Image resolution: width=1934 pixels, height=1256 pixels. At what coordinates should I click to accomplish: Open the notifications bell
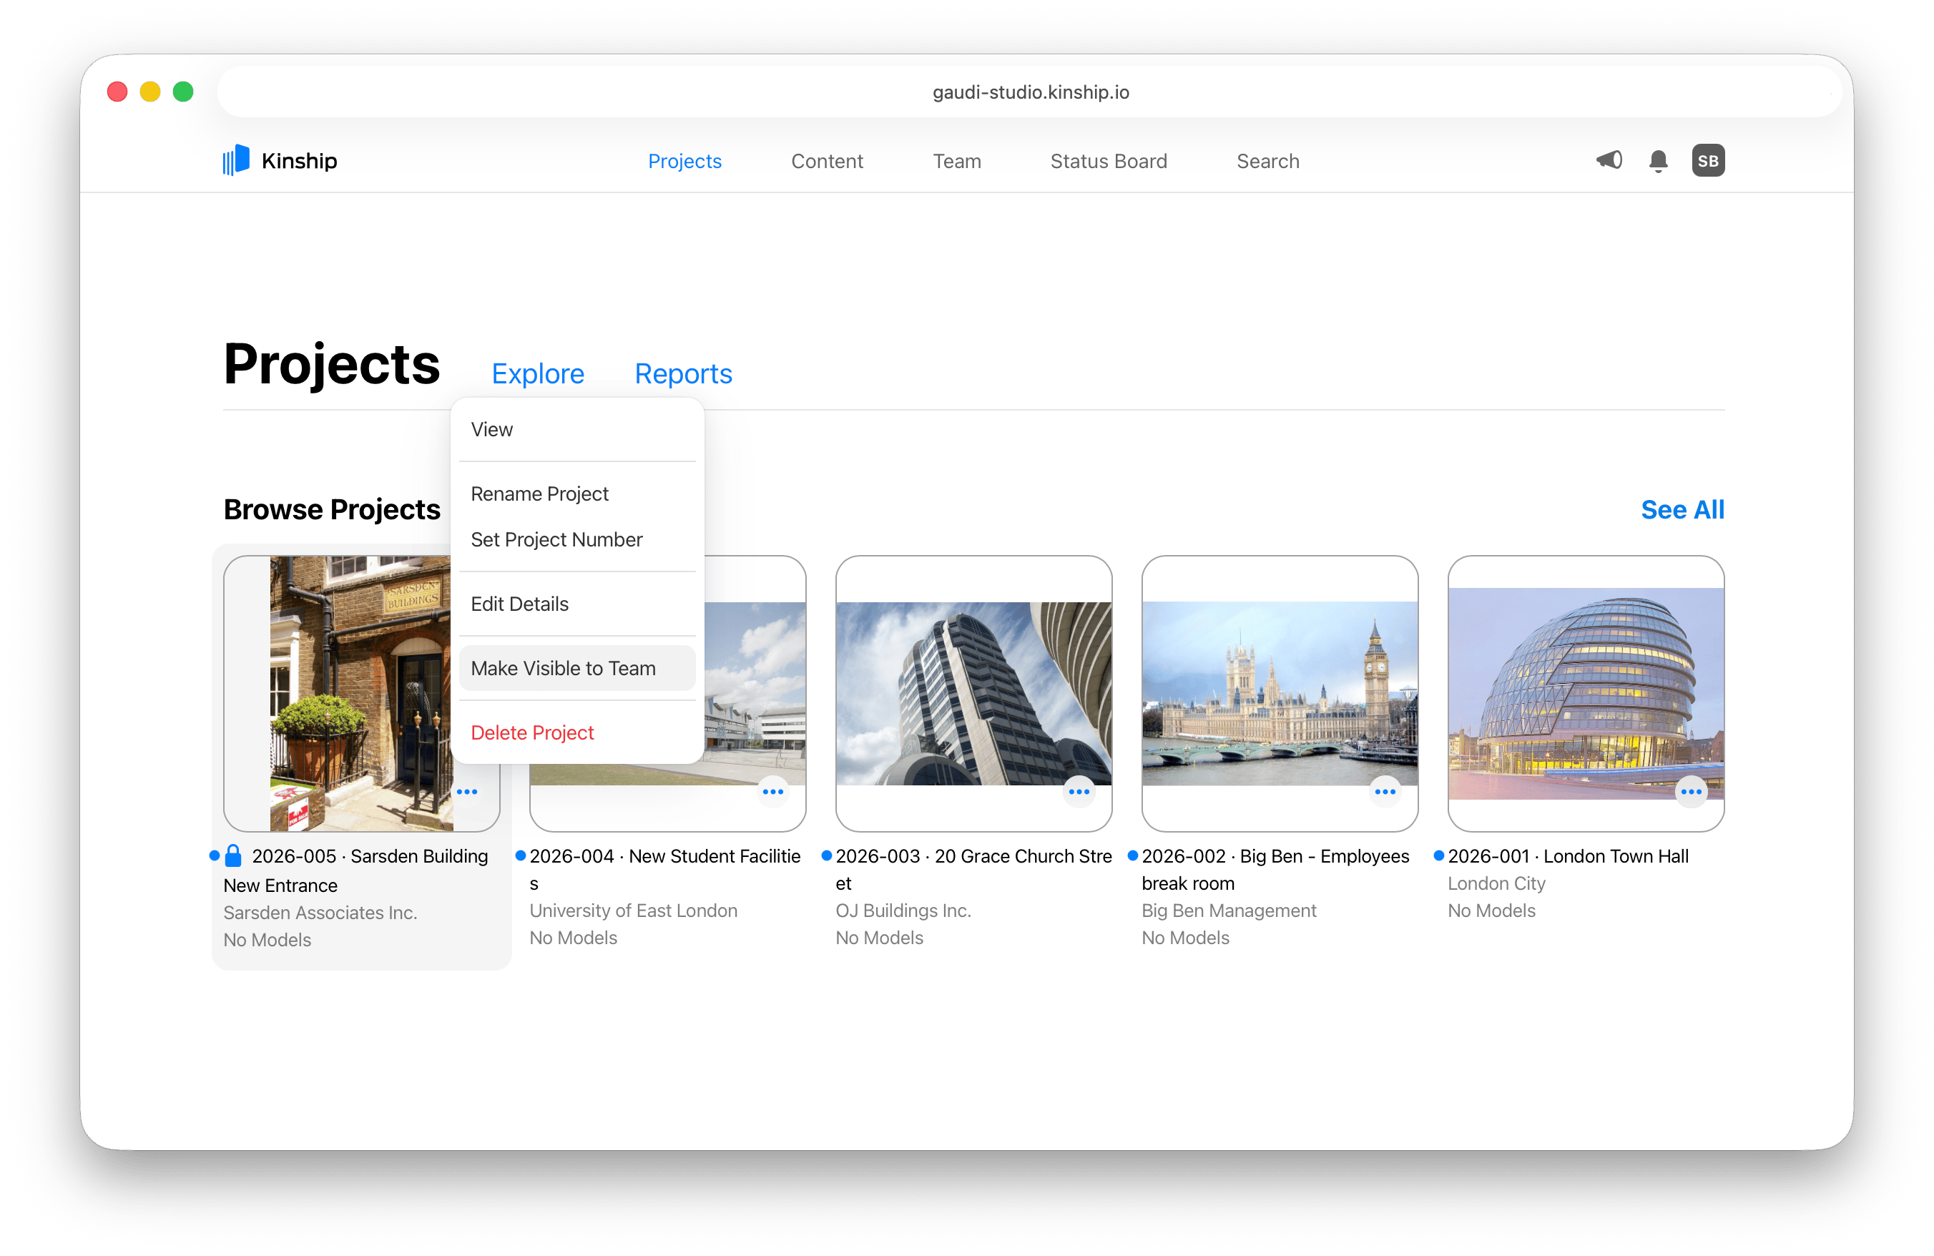pos(1659,161)
